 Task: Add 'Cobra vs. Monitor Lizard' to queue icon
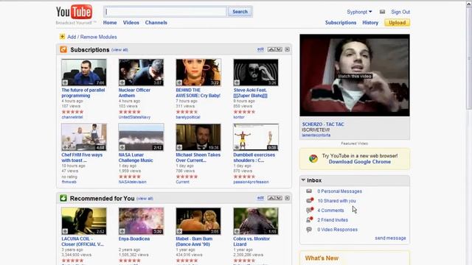(x=237, y=231)
